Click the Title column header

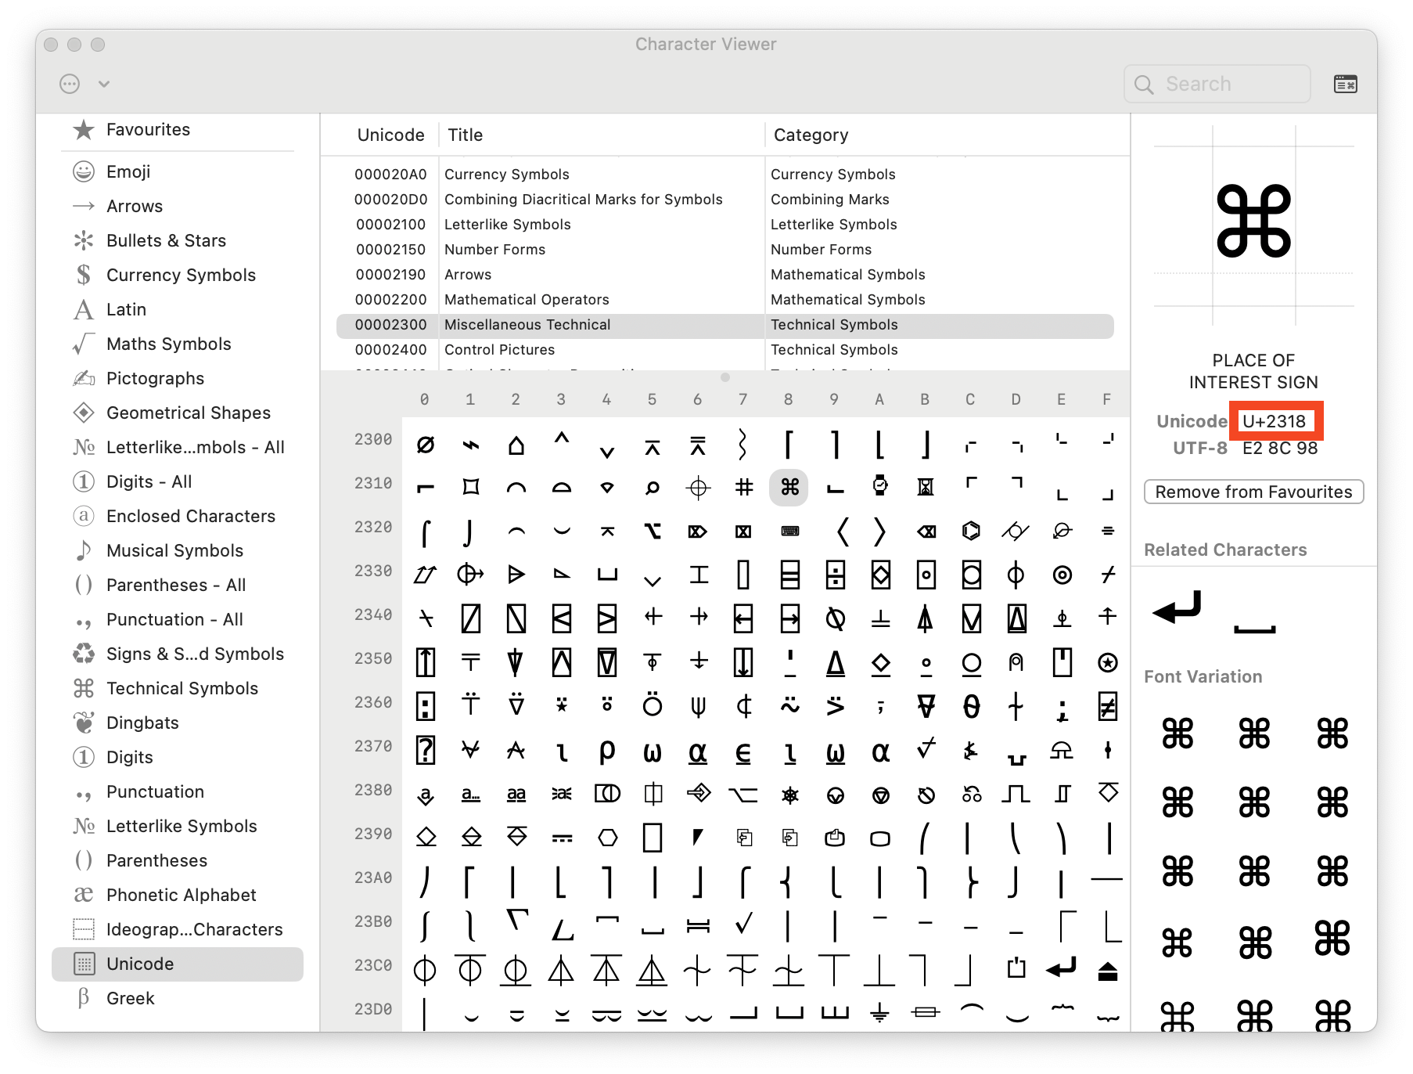tap(466, 135)
